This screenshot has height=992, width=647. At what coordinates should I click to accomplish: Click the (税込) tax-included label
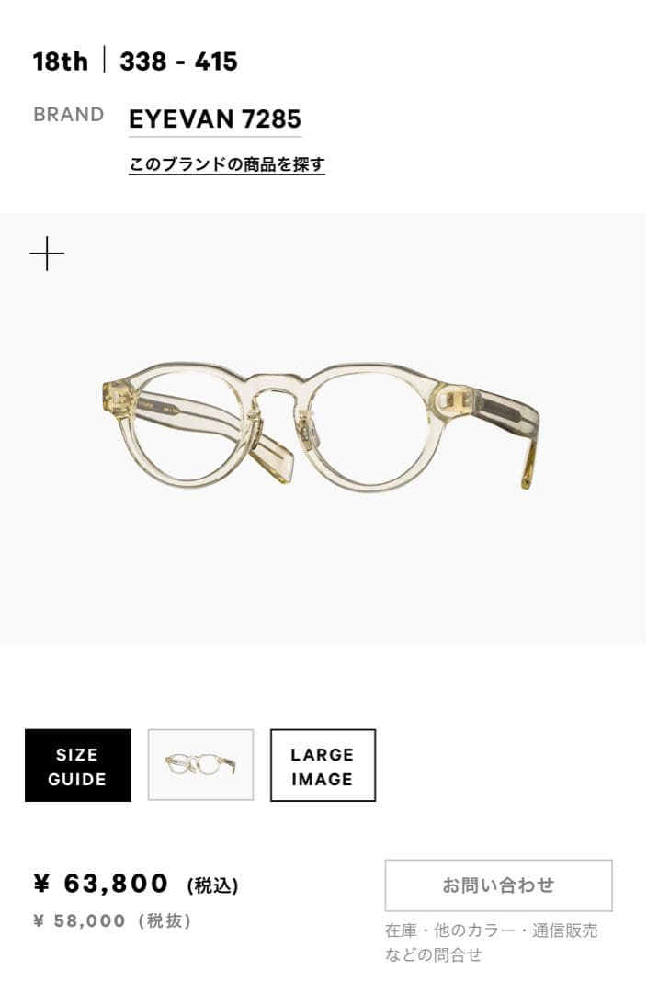click(212, 885)
